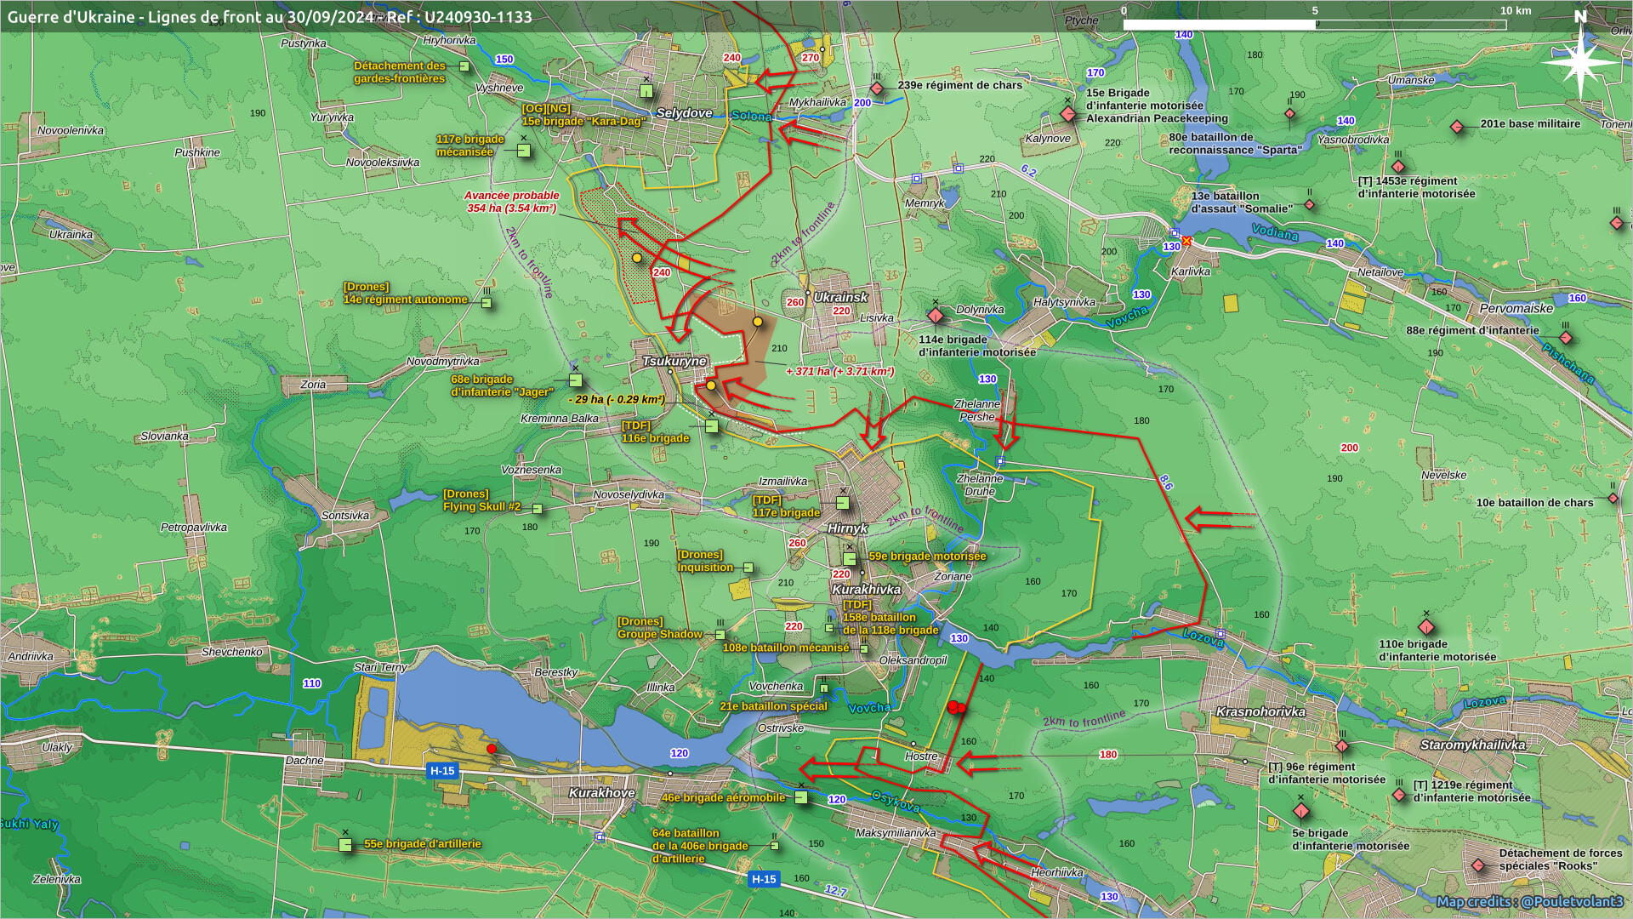The width and height of the screenshot is (1633, 919).
Task: Click the red dot west of Kurakhove reservoir
Action: point(492,749)
